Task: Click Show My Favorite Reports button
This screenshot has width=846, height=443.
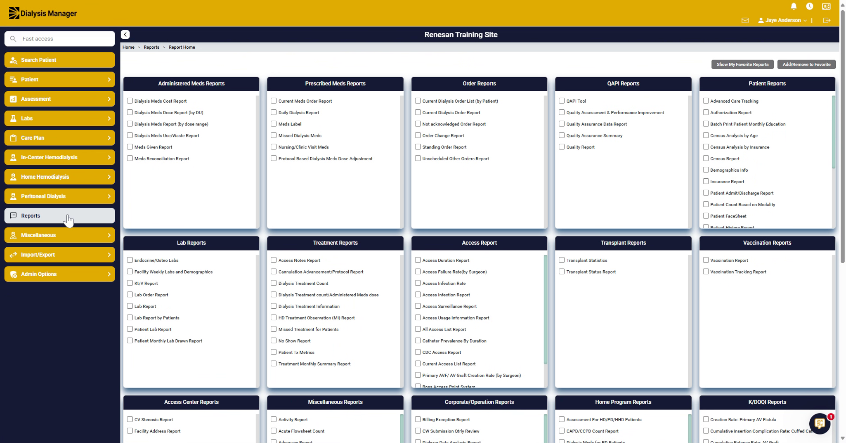Action: 742,64
